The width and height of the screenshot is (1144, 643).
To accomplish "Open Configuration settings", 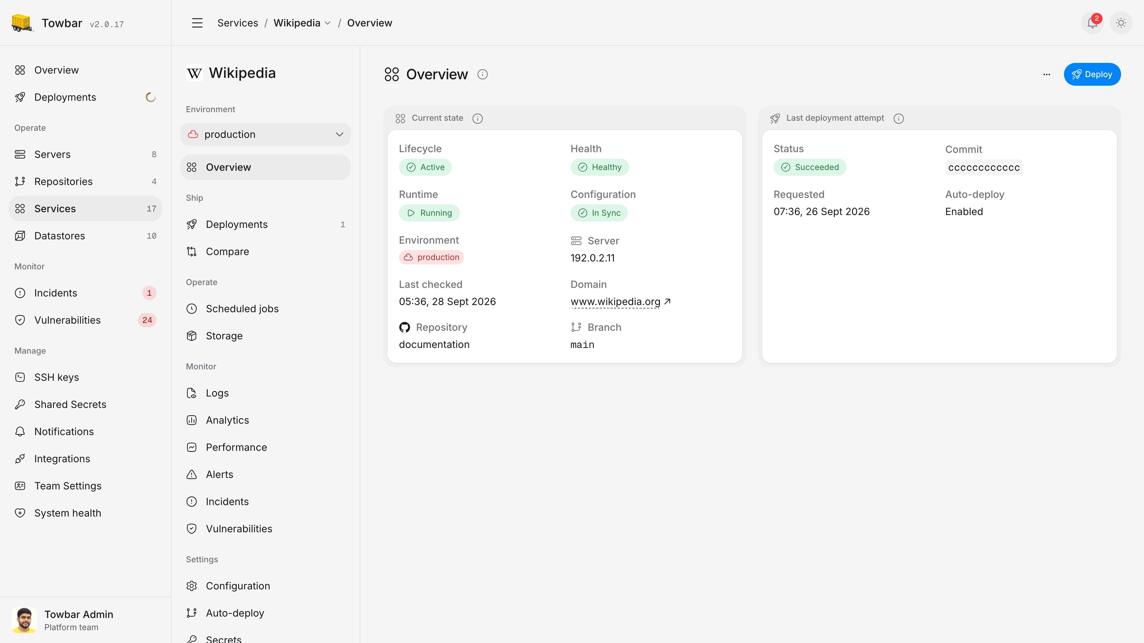I will pos(265,586).
